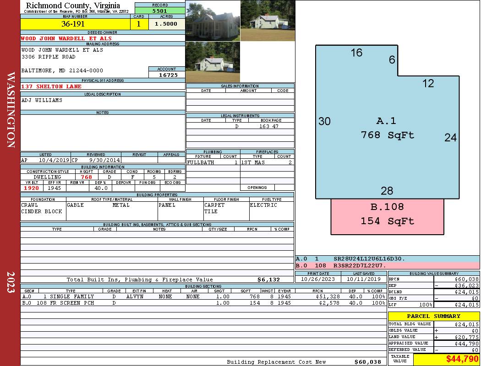Click account number 16725
The image size is (481, 366).
coord(168,75)
